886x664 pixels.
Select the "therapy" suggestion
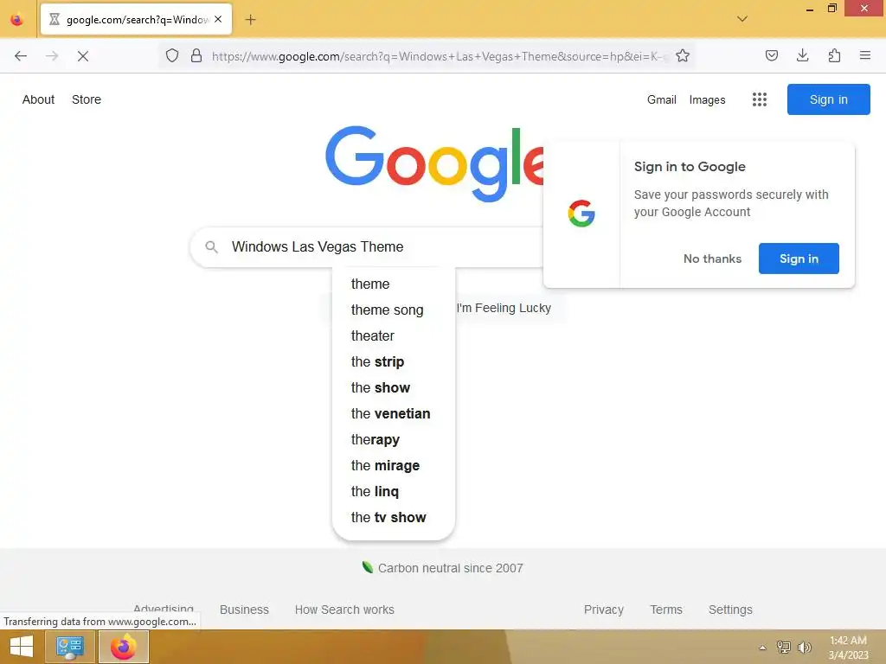pos(394,440)
